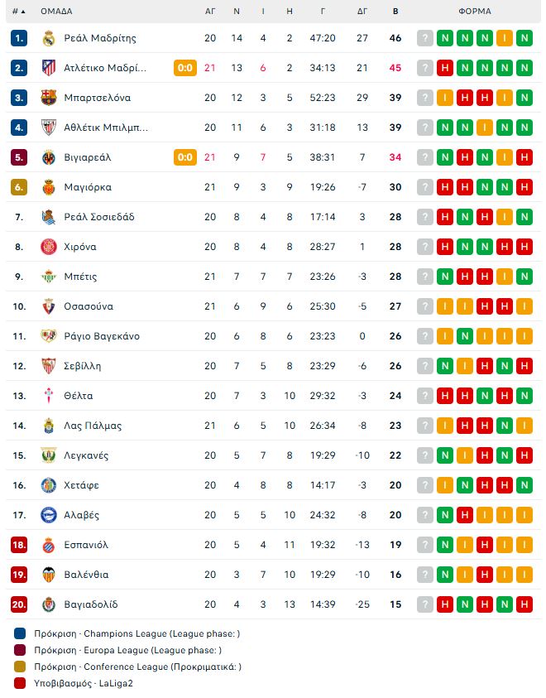
Task: Click the Atlético Madrid club crest
Action: 49,68
